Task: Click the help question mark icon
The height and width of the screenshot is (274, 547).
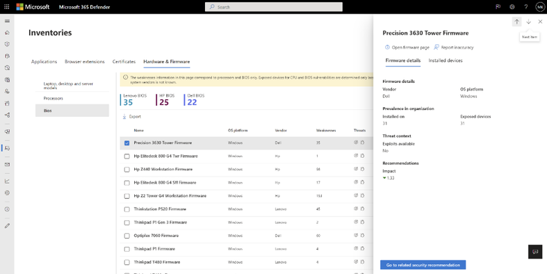Action: tap(525, 7)
